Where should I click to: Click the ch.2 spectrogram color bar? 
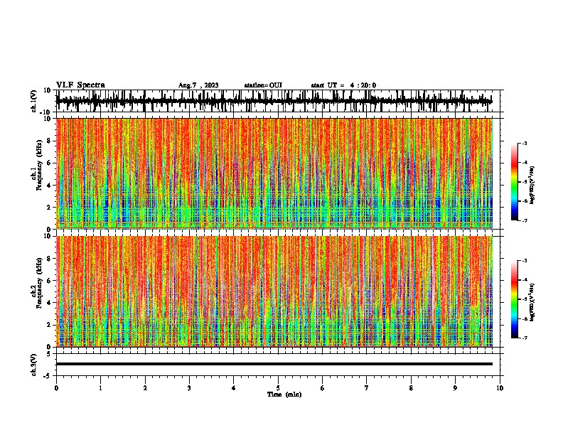(514, 299)
